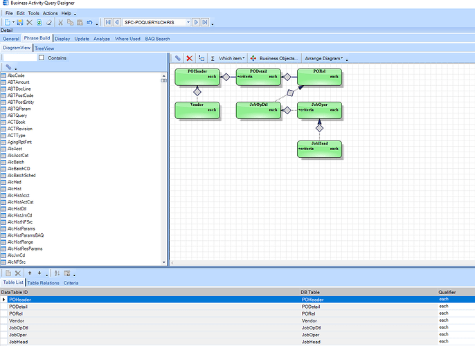Screen dimensions: 475x346
Task: Click the Cut scissors icon
Action: click(x=61, y=22)
